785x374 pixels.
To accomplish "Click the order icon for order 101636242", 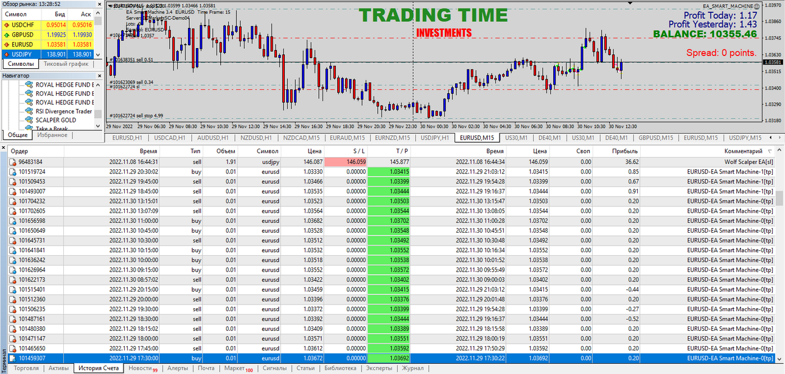I will [13, 259].
